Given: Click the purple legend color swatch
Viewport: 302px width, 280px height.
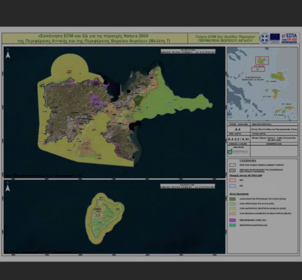Looking at the screenshot, I should (233, 220).
